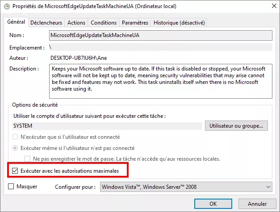Switch to the Général tab
Image resolution: width=280 pixels, height=212 pixels.
pos(16,22)
